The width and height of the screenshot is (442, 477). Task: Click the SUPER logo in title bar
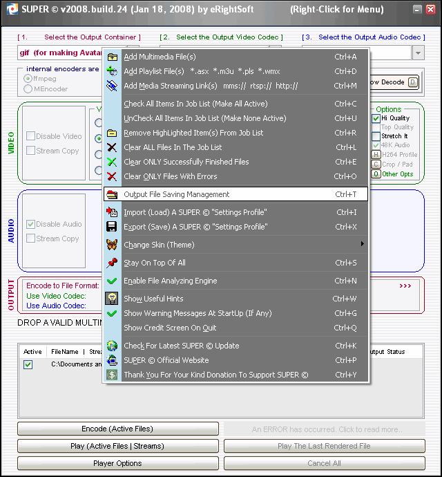coord(12,9)
